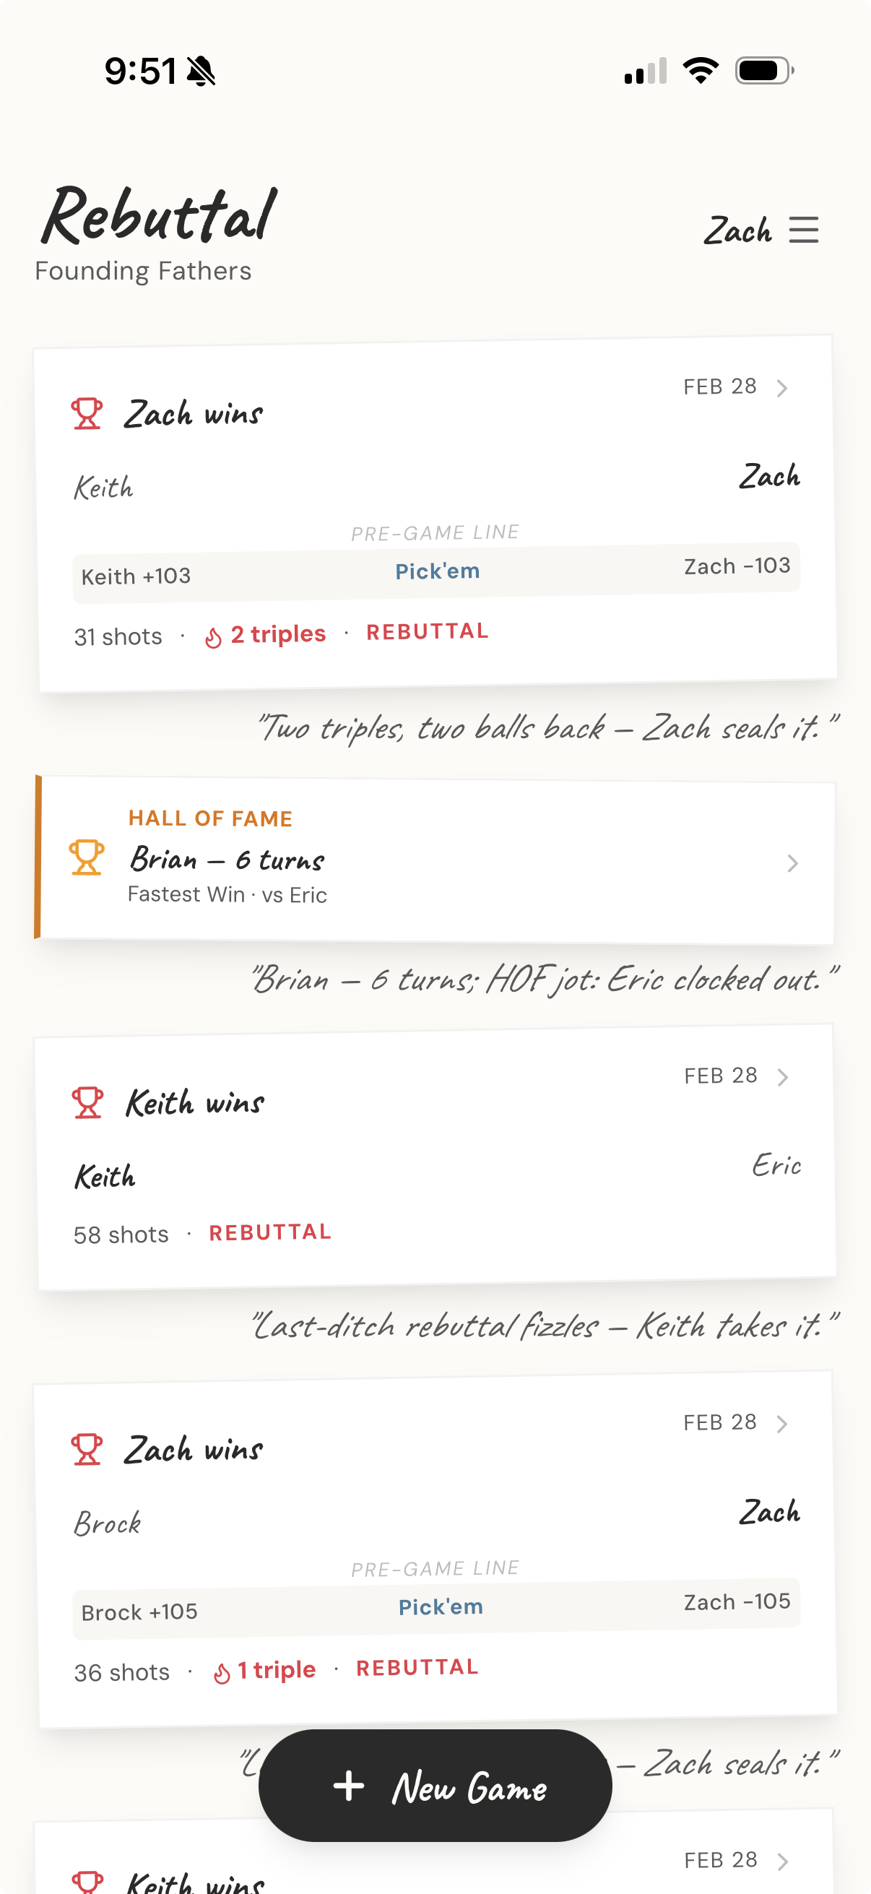Tap the orange Hall of Fame trophy icon
Screen dimensions: 871x1894
click(x=87, y=857)
